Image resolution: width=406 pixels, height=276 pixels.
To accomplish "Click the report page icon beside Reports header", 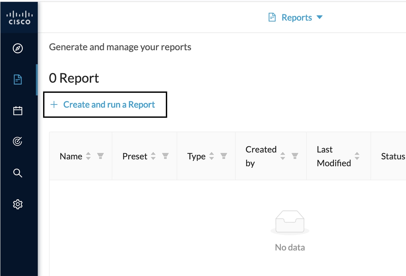I will pyautogui.click(x=272, y=17).
